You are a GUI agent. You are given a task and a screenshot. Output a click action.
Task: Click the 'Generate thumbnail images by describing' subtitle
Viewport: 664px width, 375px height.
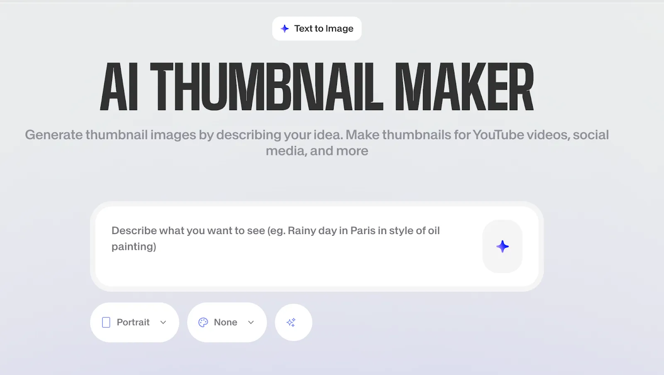pyautogui.click(x=317, y=143)
